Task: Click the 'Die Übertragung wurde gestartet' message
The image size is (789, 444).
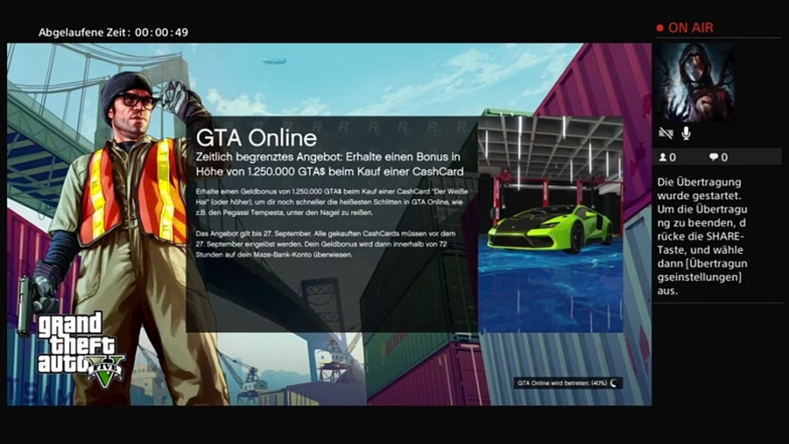Action: tap(703, 236)
